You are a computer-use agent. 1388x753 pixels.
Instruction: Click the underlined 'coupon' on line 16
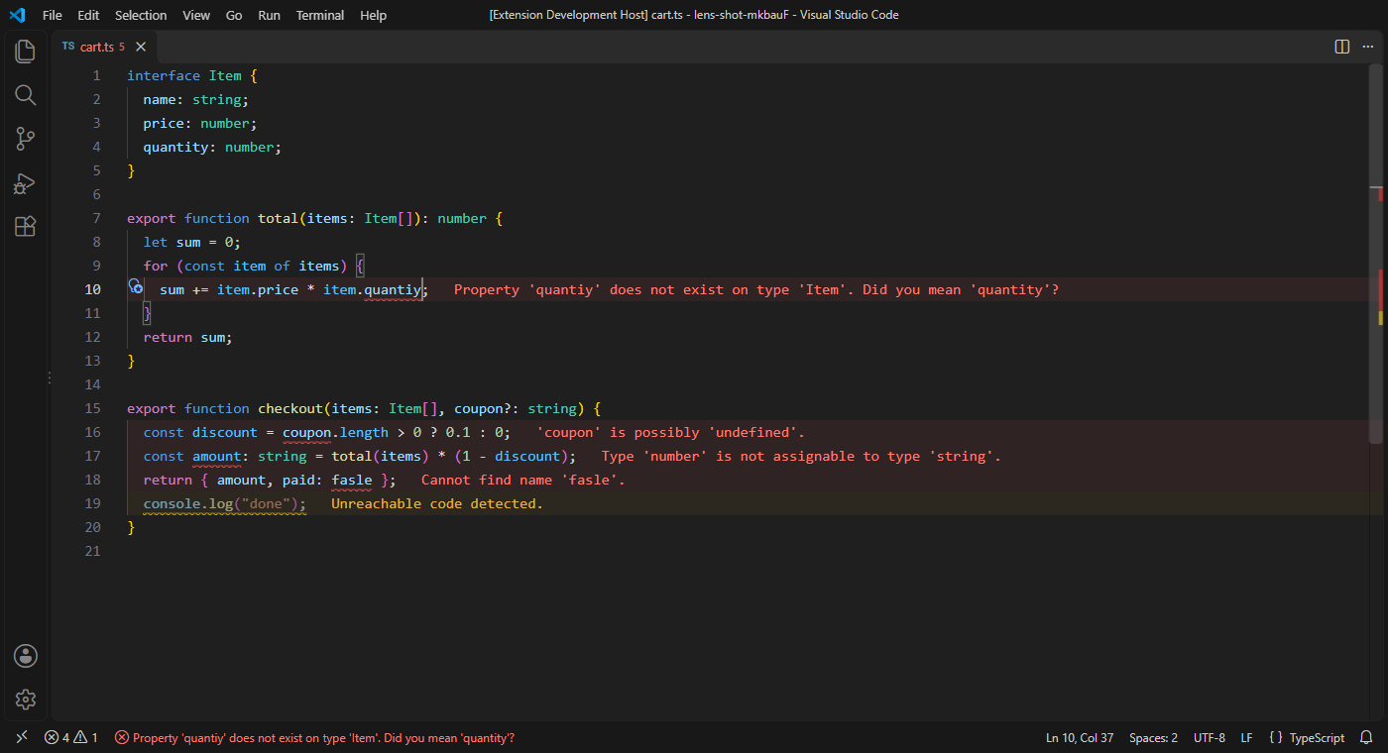click(x=306, y=432)
